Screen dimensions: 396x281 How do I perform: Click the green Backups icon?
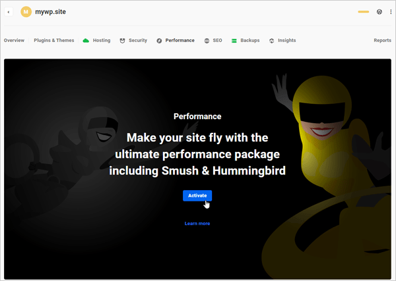[234, 41]
